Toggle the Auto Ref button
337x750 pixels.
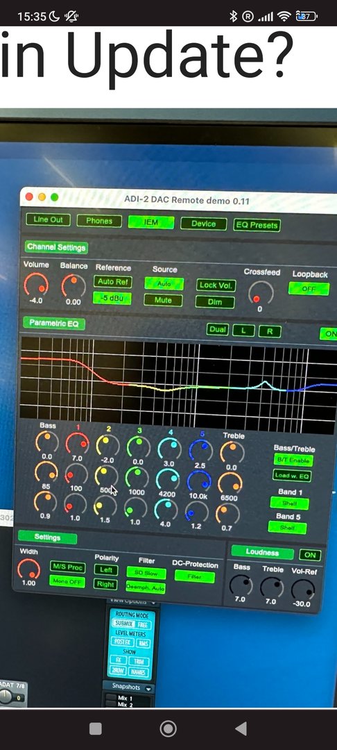pyautogui.click(x=112, y=282)
